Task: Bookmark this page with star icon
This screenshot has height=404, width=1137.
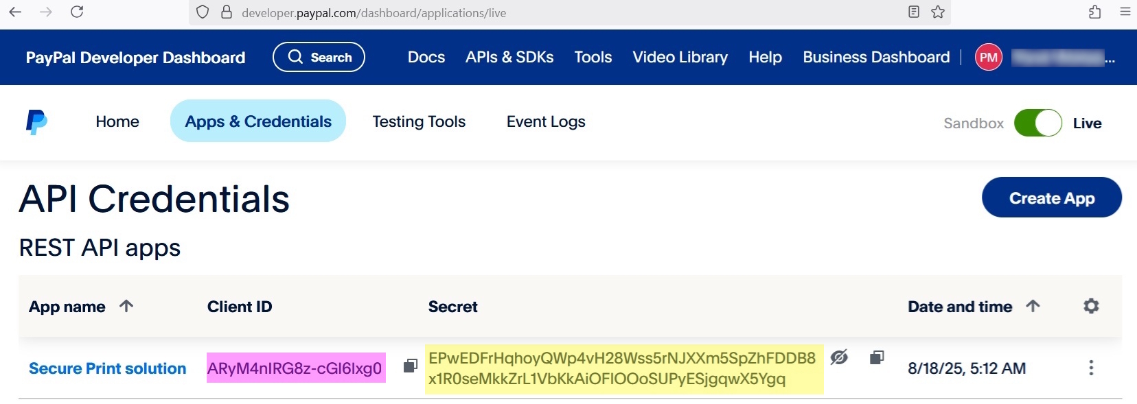Action: [x=938, y=12]
